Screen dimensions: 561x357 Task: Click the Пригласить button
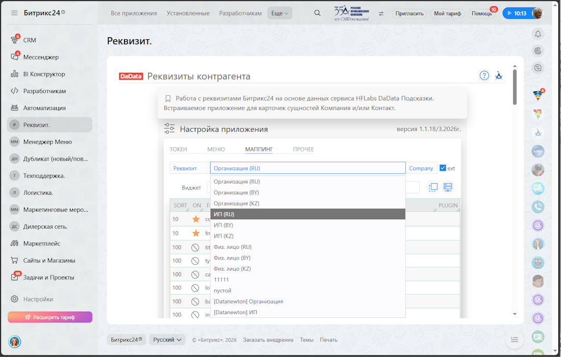click(x=410, y=13)
